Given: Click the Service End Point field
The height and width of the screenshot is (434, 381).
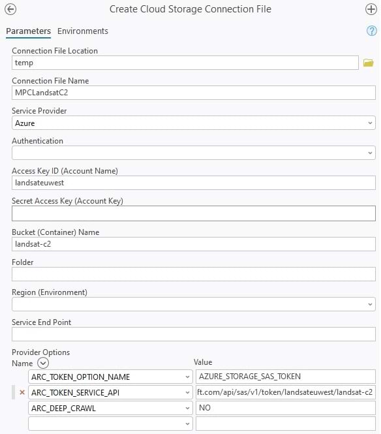Looking at the screenshot, I should point(193,334).
